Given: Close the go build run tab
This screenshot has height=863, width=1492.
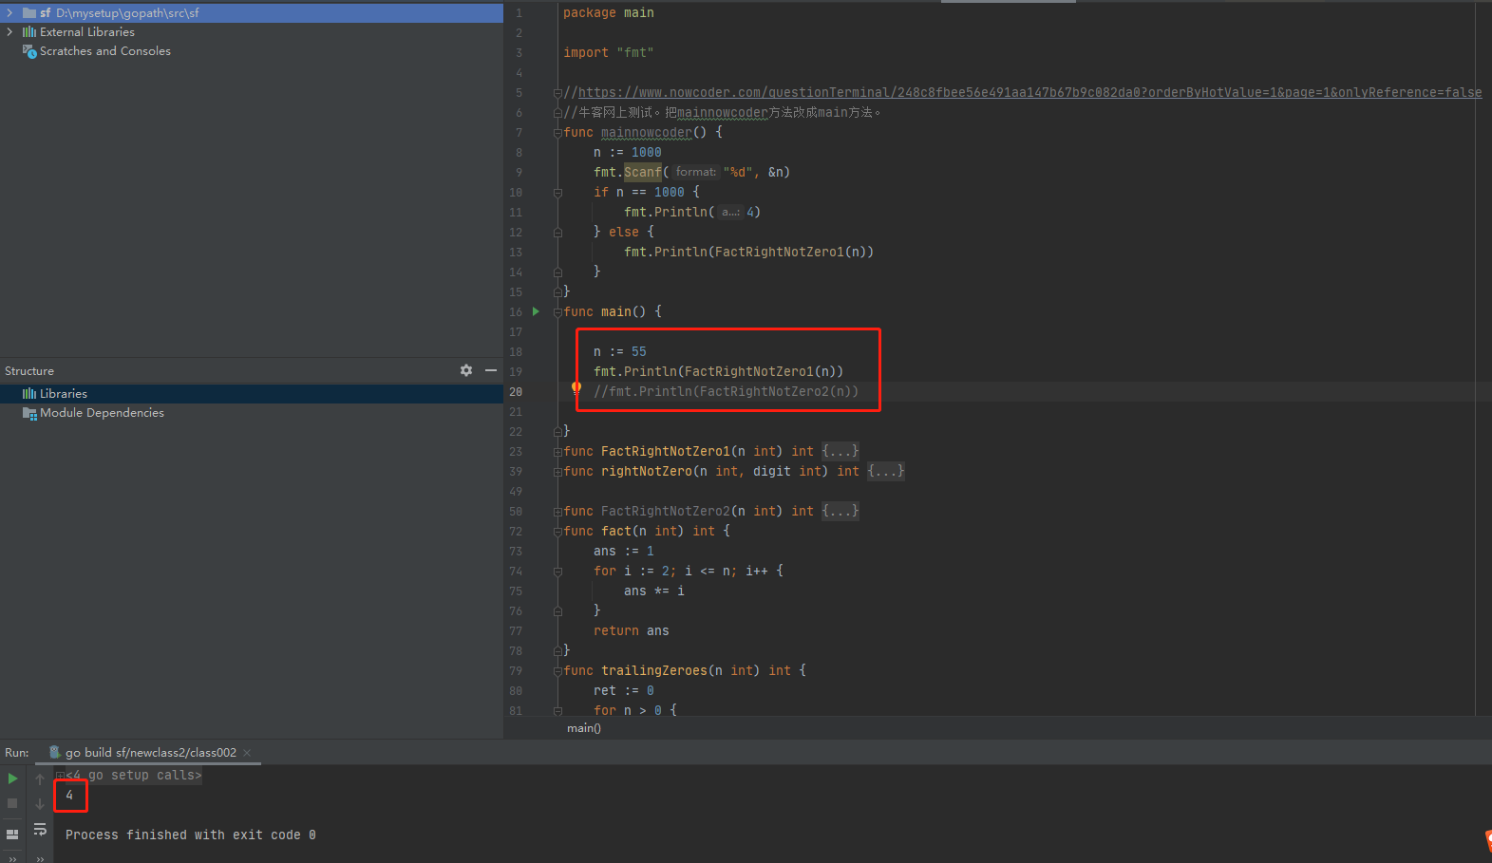Looking at the screenshot, I should click(x=247, y=753).
